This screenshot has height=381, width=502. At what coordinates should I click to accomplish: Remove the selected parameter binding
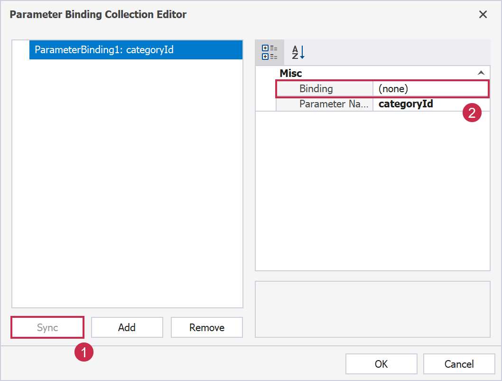[x=206, y=327]
